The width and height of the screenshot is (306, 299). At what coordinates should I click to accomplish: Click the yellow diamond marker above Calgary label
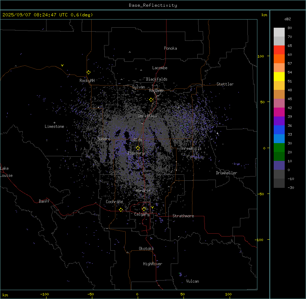pos(144,209)
